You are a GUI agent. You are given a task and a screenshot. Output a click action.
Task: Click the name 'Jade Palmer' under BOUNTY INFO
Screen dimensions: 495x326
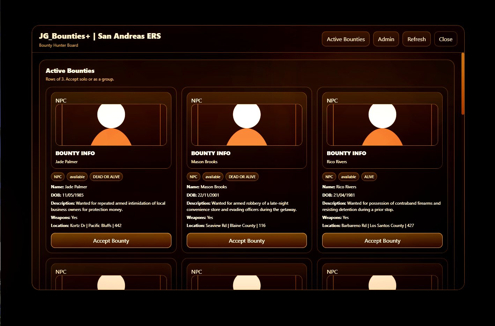(x=67, y=162)
